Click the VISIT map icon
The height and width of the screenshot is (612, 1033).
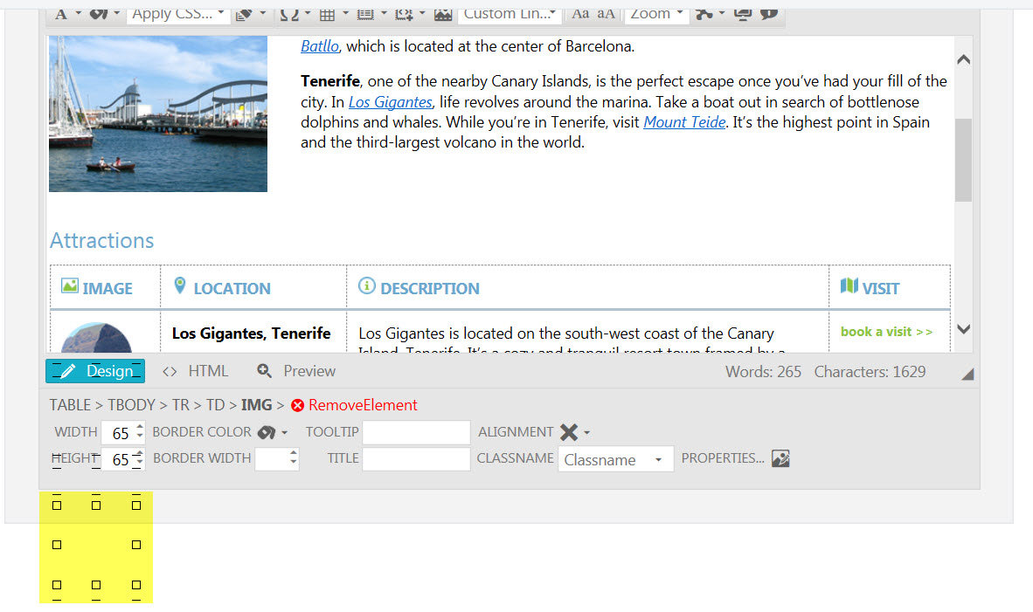849,285
